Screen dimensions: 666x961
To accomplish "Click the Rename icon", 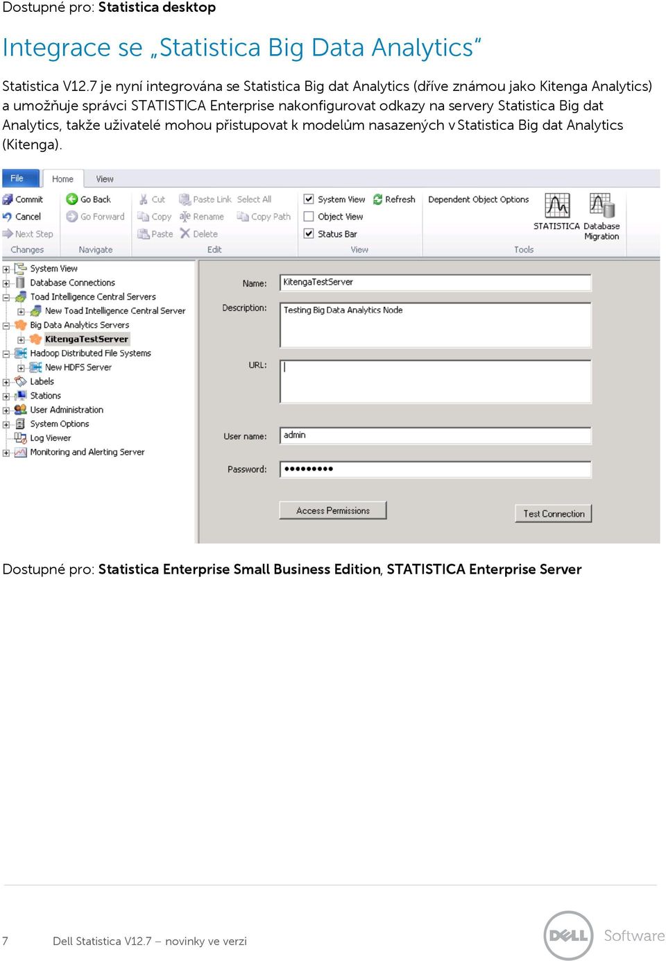I will 185,217.
